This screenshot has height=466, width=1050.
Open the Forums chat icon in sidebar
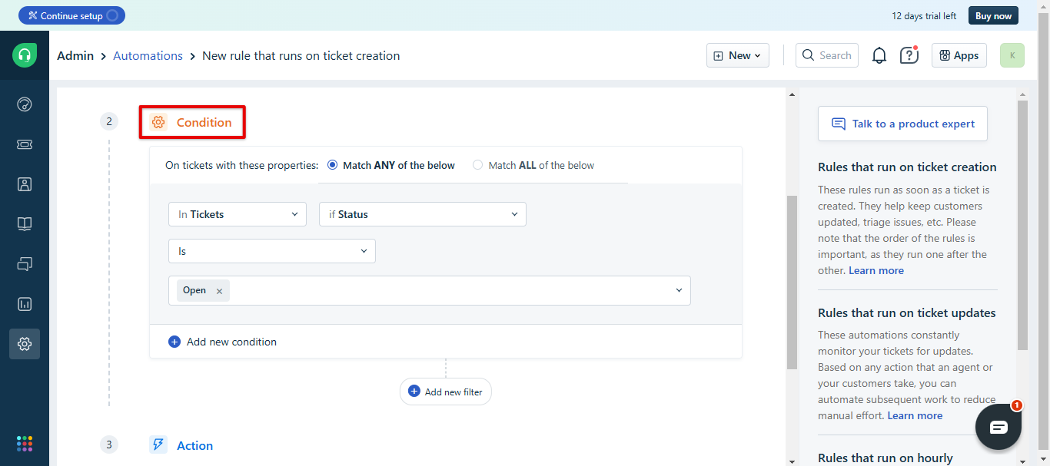click(25, 264)
